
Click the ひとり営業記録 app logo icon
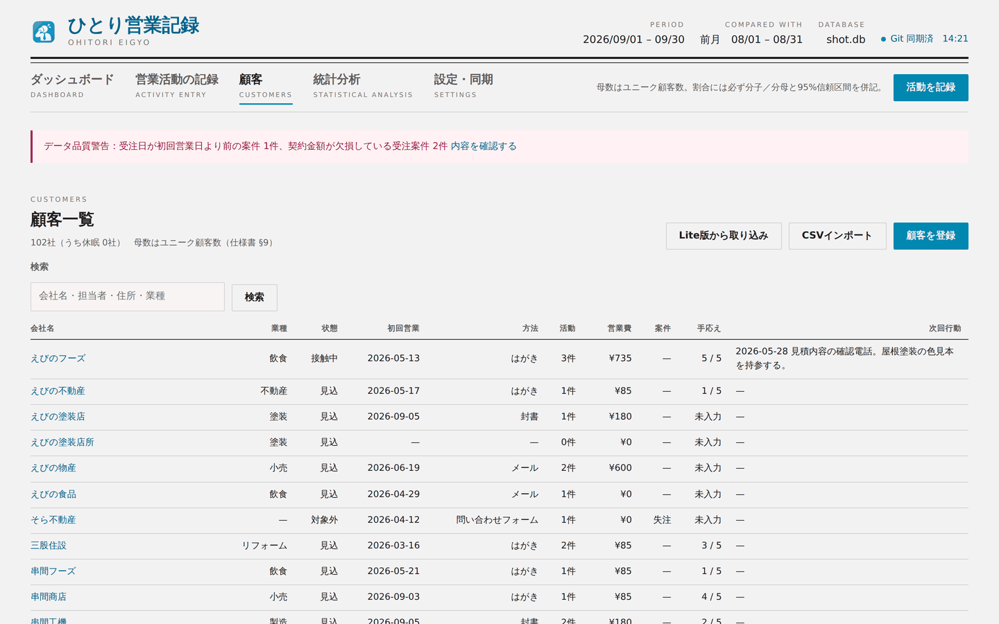pyautogui.click(x=44, y=32)
